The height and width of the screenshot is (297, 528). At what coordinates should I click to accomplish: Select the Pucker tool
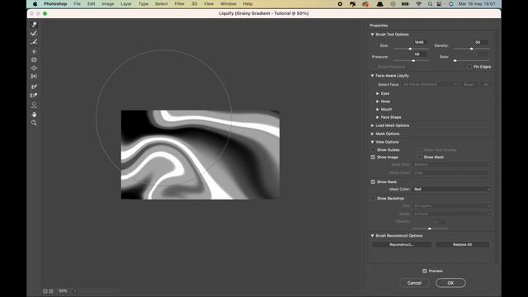click(x=34, y=59)
